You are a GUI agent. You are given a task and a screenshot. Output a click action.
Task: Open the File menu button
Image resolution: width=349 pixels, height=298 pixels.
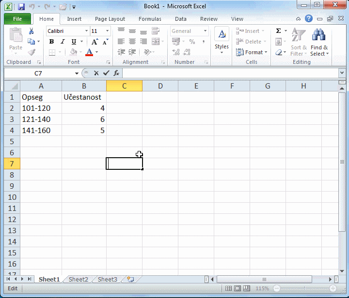point(17,19)
